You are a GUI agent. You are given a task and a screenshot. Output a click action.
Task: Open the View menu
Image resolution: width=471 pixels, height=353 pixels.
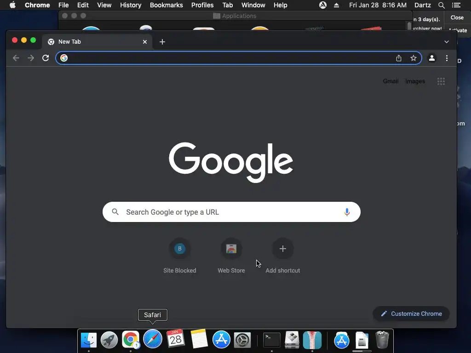pos(104,5)
